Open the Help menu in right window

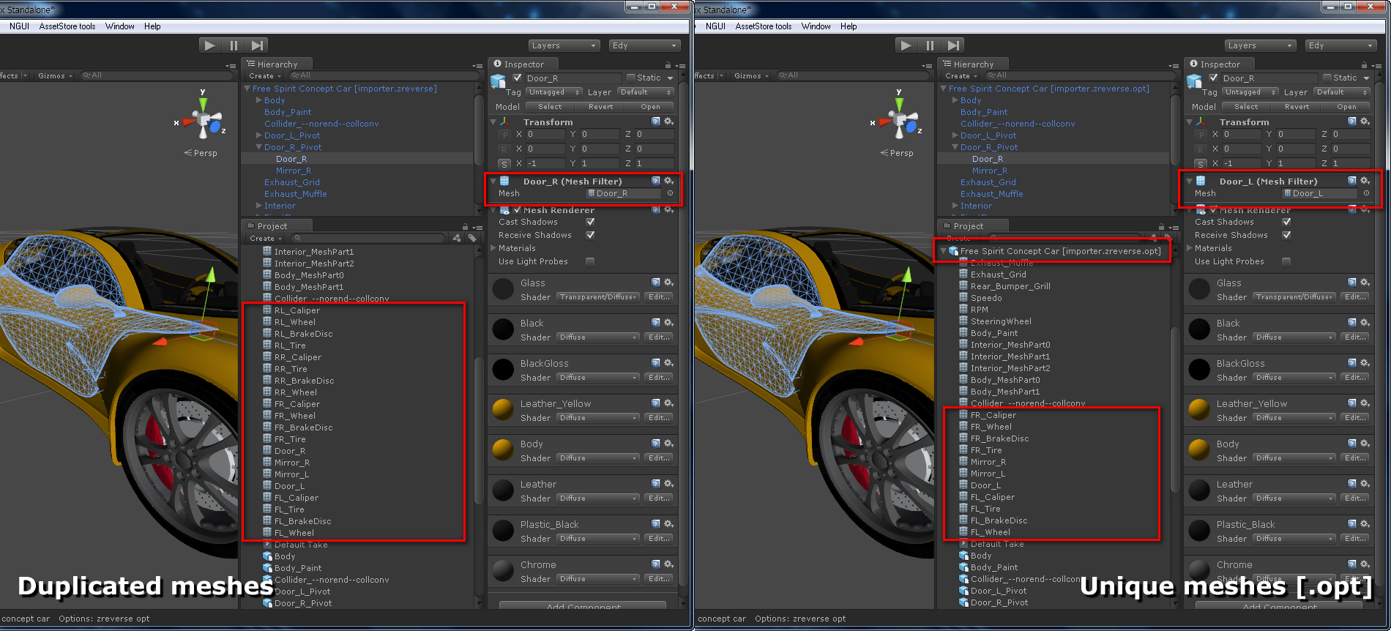pyautogui.click(x=849, y=26)
